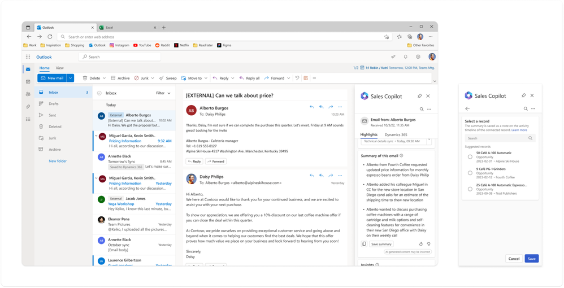Close the Sales Copilot pane inside Outlook
The image size is (564, 288).
tap(428, 96)
